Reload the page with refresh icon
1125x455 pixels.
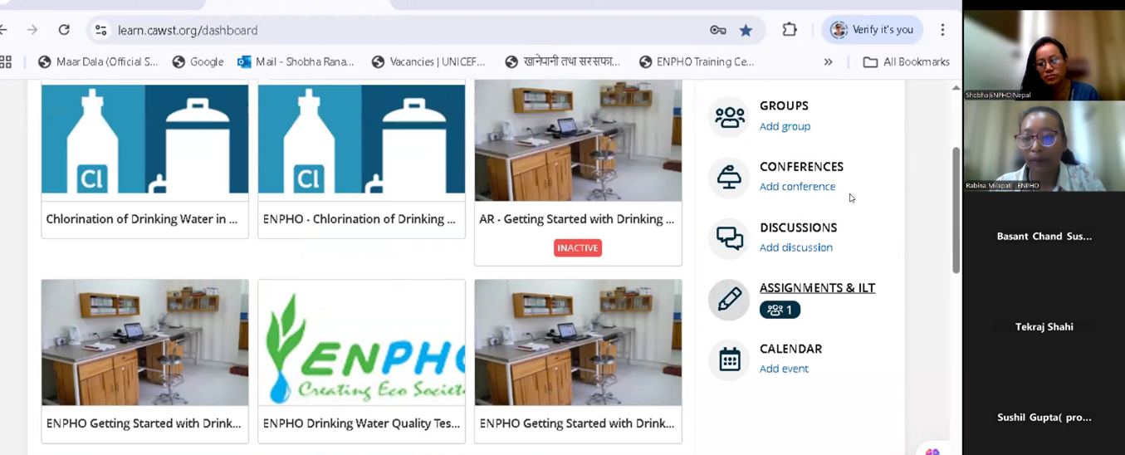tap(64, 30)
